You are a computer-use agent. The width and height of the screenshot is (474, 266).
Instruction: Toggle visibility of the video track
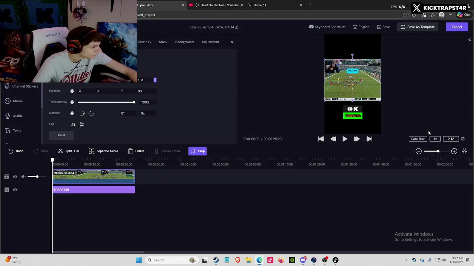[15, 177]
